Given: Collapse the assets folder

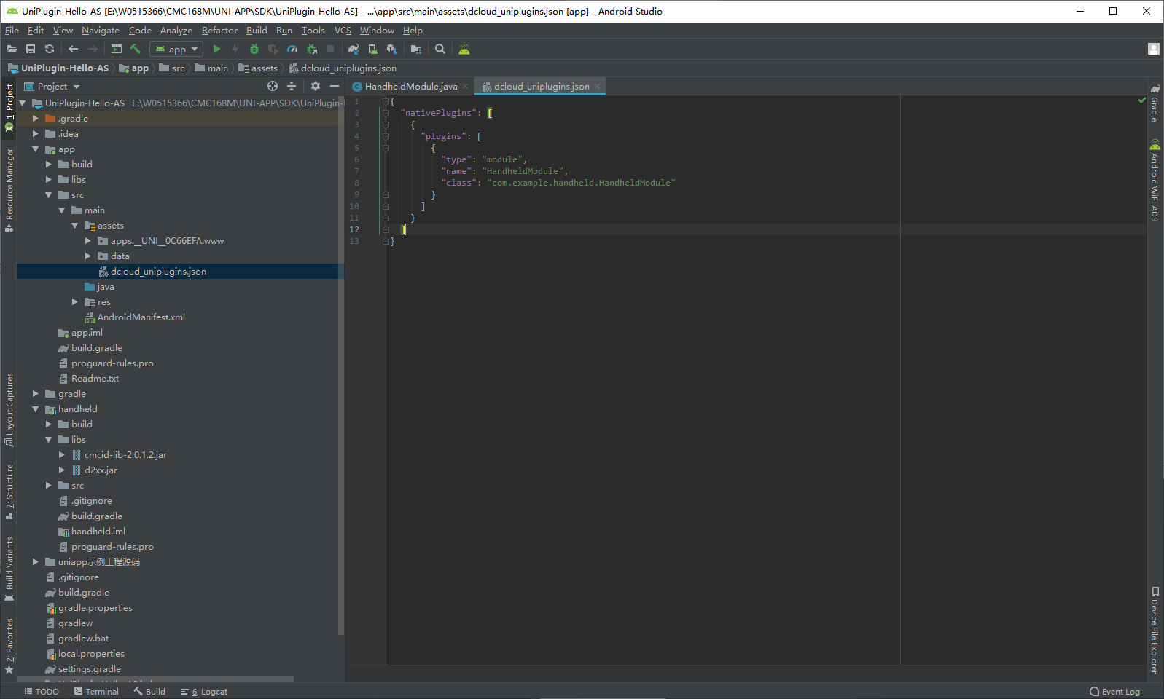Looking at the screenshot, I should coord(74,225).
